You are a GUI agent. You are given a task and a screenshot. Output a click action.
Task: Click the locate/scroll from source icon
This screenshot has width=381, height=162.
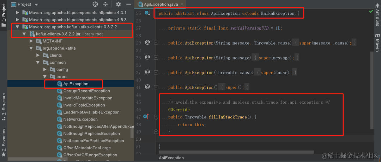(95, 4)
